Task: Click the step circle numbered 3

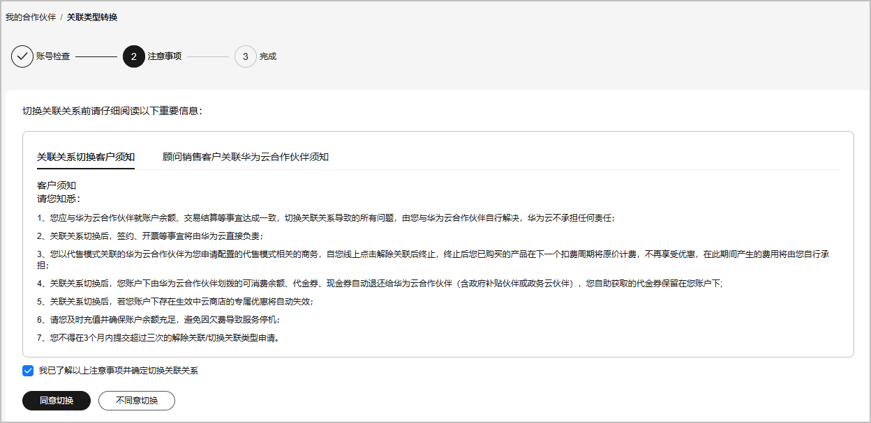Action: click(245, 56)
